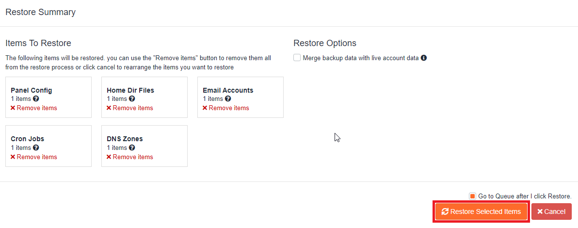The height and width of the screenshot is (228, 578).
Task: Enable Merge backup data with live account data
Action: click(297, 58)
